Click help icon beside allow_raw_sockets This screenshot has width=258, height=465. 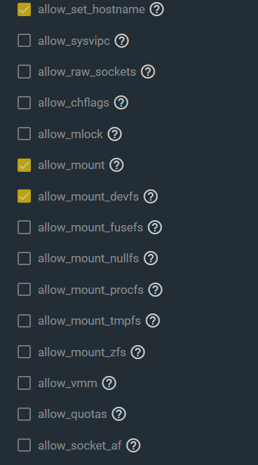point(148,72)
